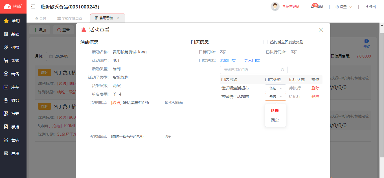Check notifications via the 消息 bell icon

click(x=312, y=7)
